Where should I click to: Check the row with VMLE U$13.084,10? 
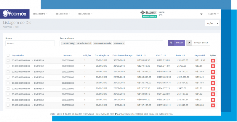tap(8, 94)
